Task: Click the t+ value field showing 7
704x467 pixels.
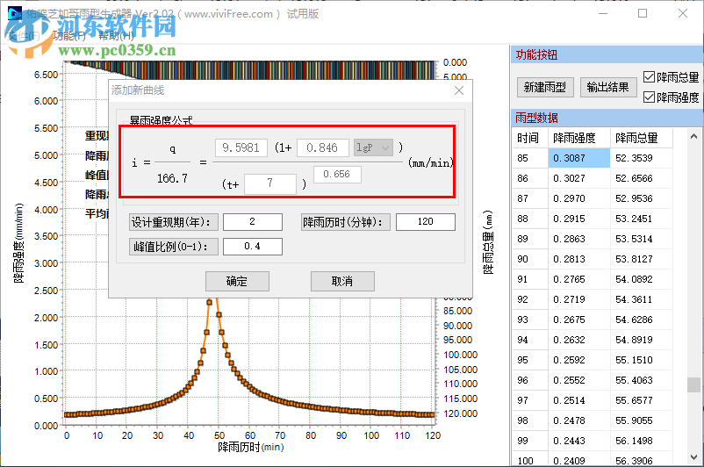Action: (x=269, y=183)
